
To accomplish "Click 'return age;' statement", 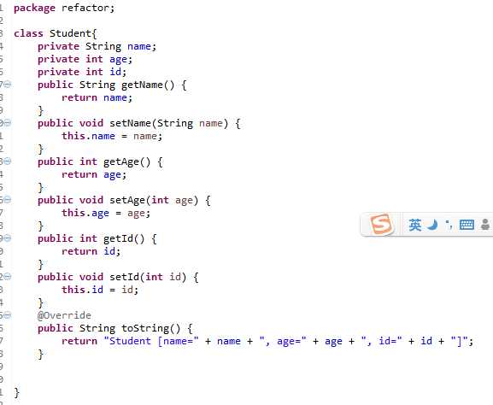I will coord(94,174).
